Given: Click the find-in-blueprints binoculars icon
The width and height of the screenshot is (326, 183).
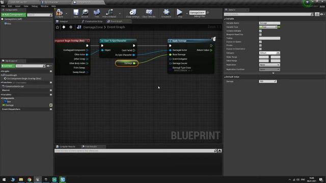Looking at the screenshot, I should click(220, 151).
